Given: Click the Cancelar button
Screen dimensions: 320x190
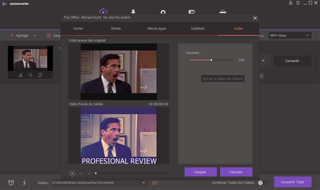Looking at the screenshot, I should coord(236,172).
